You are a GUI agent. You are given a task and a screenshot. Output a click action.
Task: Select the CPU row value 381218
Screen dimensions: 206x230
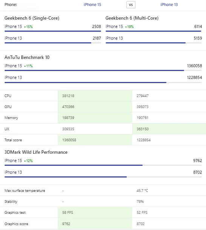[68, 96]
